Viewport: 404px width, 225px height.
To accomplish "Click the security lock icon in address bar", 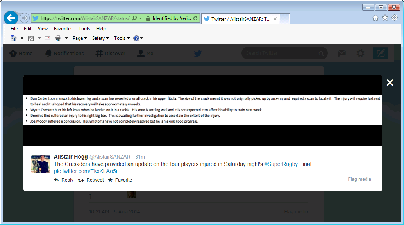I will (148, 18).
